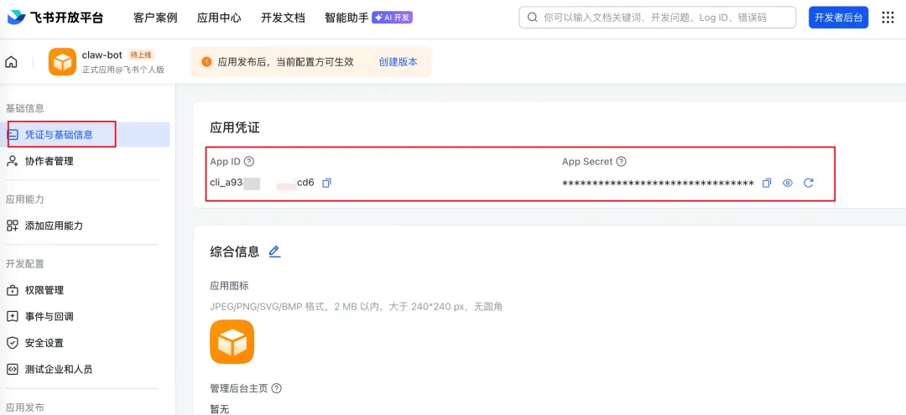The height and width of the screenshot is (415, 906).
Task: Click the 管理后台主页 help icon
Action: (276, 388)
